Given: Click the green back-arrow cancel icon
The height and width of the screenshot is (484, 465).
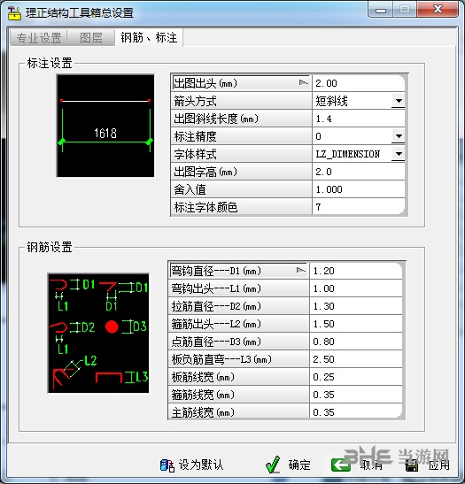Looking at the screenshot, I should point(341,465).
